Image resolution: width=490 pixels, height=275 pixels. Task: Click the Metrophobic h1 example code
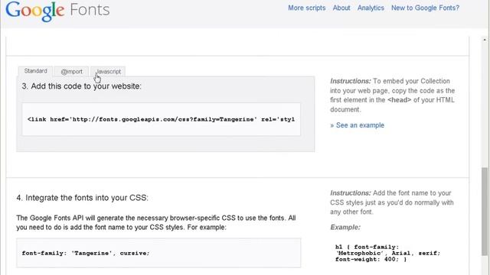[387, 253]
